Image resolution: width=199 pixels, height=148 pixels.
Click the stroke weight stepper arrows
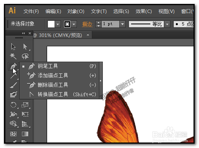point(99,24)
